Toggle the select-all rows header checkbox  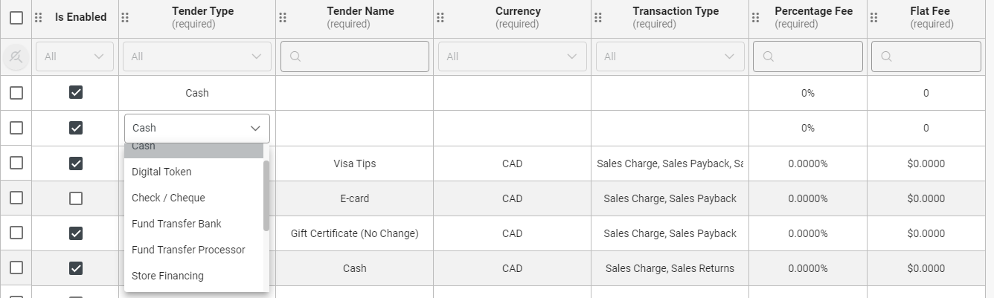[x=16, y=18]
